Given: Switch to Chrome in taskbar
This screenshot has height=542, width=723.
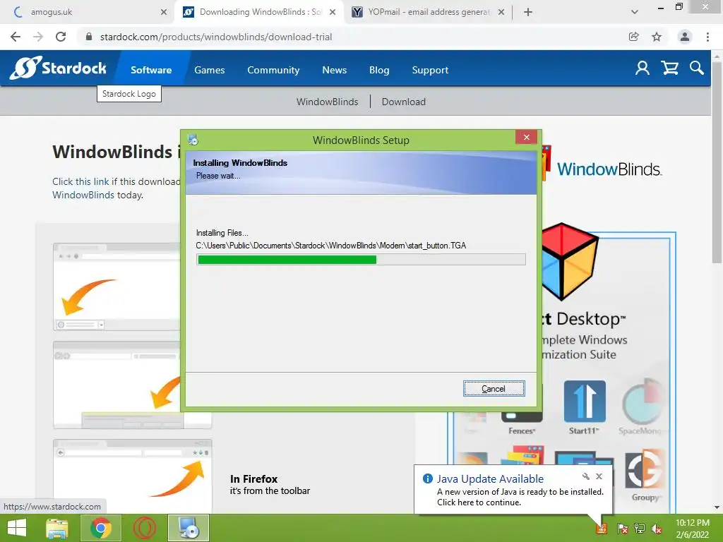Looking at the screenshot, I should click(x=100, y=528).
